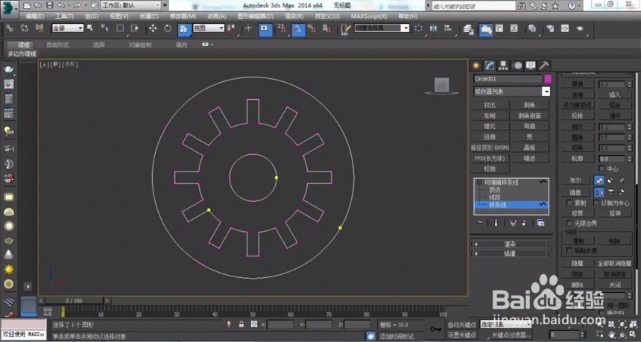Image resolution: width=641 pixels, height=342 pixels.
Task: Open the Layer Manager
Action: point(468,29)
